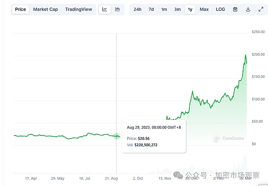Choose the 3m time range
The image size is (268, 186).
tap(177, 9)
